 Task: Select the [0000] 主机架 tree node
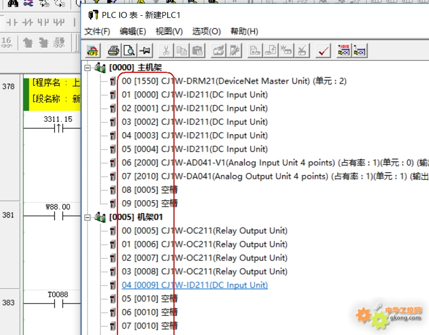coord(135,67)
